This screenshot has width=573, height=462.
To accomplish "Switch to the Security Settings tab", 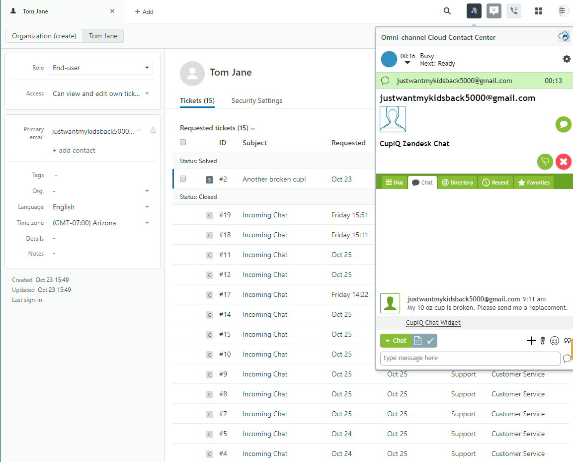I will point(257,100).
